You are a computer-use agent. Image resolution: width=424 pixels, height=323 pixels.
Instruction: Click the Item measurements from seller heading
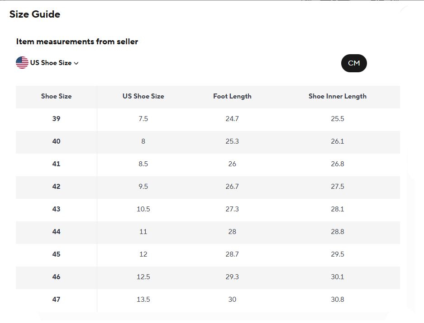click(77, 42)
